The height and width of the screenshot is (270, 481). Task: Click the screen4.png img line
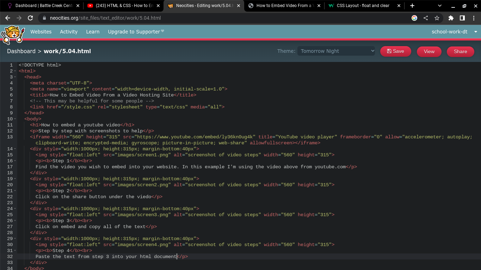[185, 245]
